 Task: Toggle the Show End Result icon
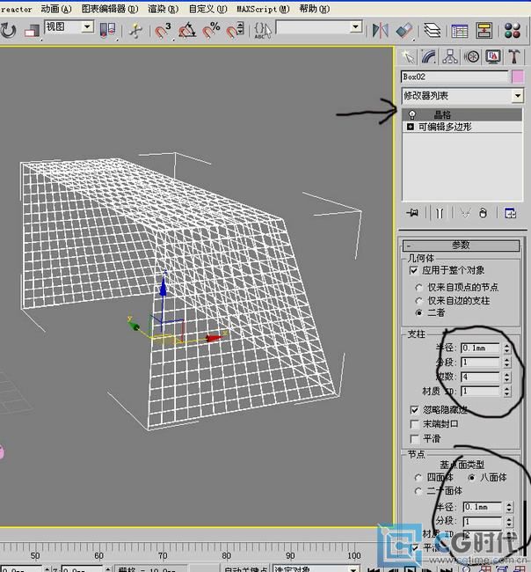tap(440, 213)
